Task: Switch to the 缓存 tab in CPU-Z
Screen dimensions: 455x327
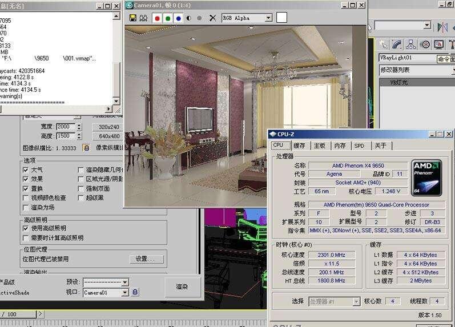Action: [x=300, y=146]
